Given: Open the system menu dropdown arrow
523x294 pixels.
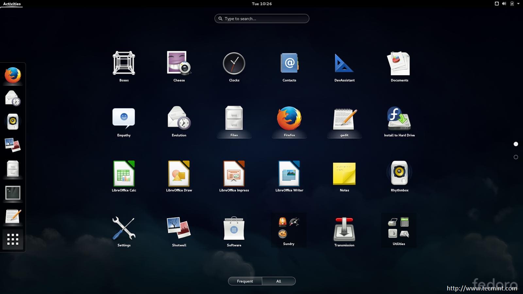Looking at the screenshot, I should tap(518, 4).
